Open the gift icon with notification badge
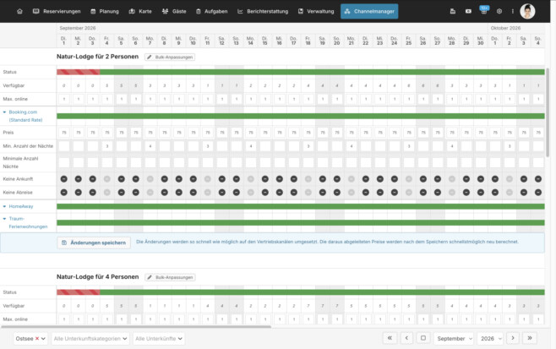 (484, 10)
